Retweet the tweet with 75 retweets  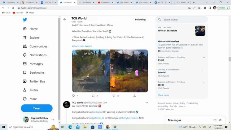pos(93,96)
